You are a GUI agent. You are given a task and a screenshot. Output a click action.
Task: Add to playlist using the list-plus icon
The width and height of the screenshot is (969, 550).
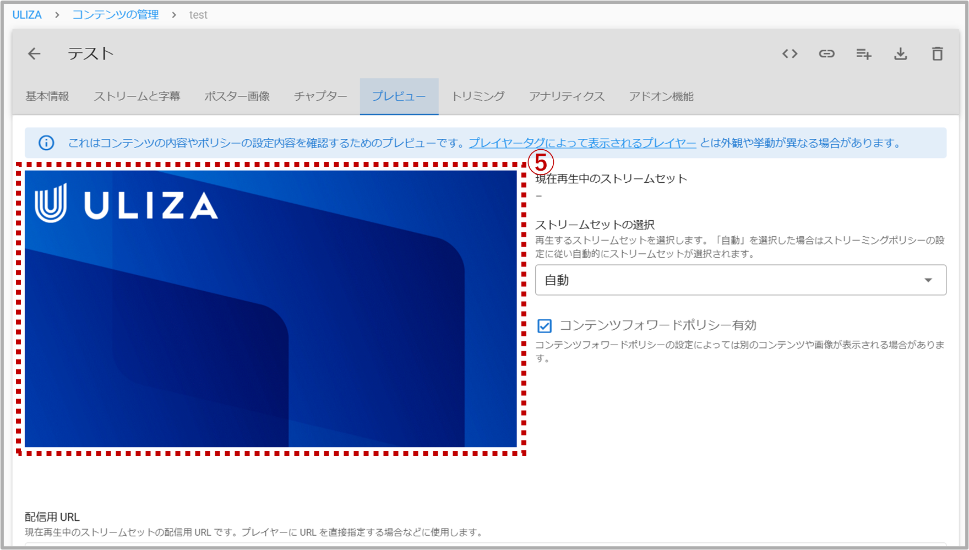click(863, 53)
